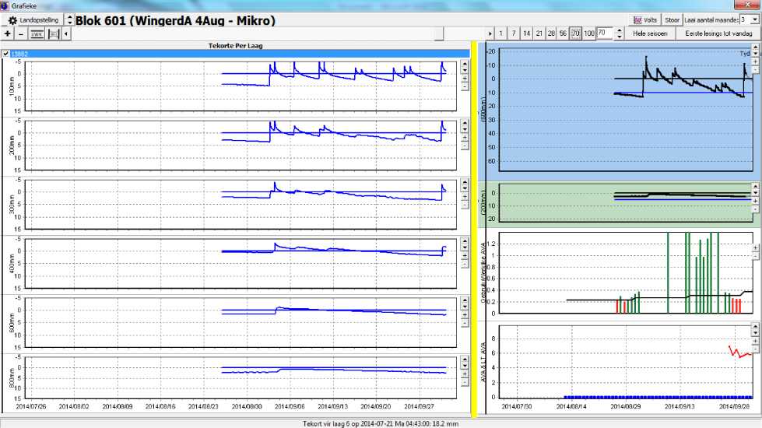Click the right-arrow play icon before day buttons
762x428 pixels.
click(490, 33)
